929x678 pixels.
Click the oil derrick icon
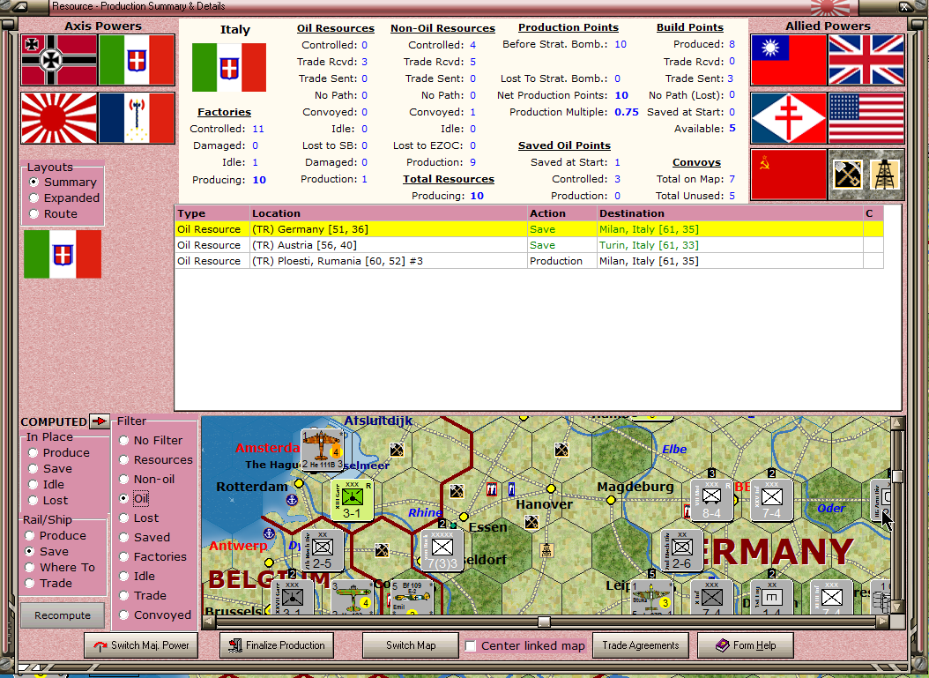click(886, 175)
